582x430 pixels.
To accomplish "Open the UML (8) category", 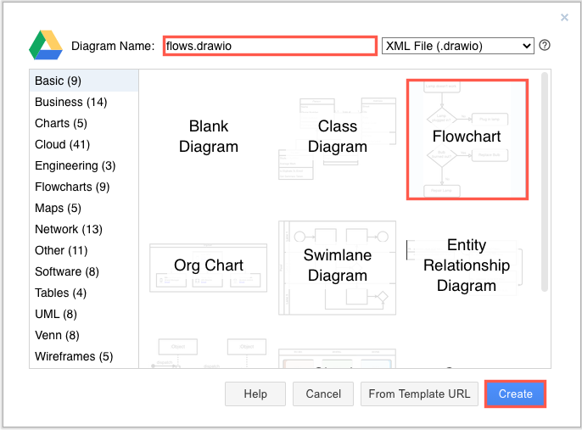I will click(x=84, y=314).
